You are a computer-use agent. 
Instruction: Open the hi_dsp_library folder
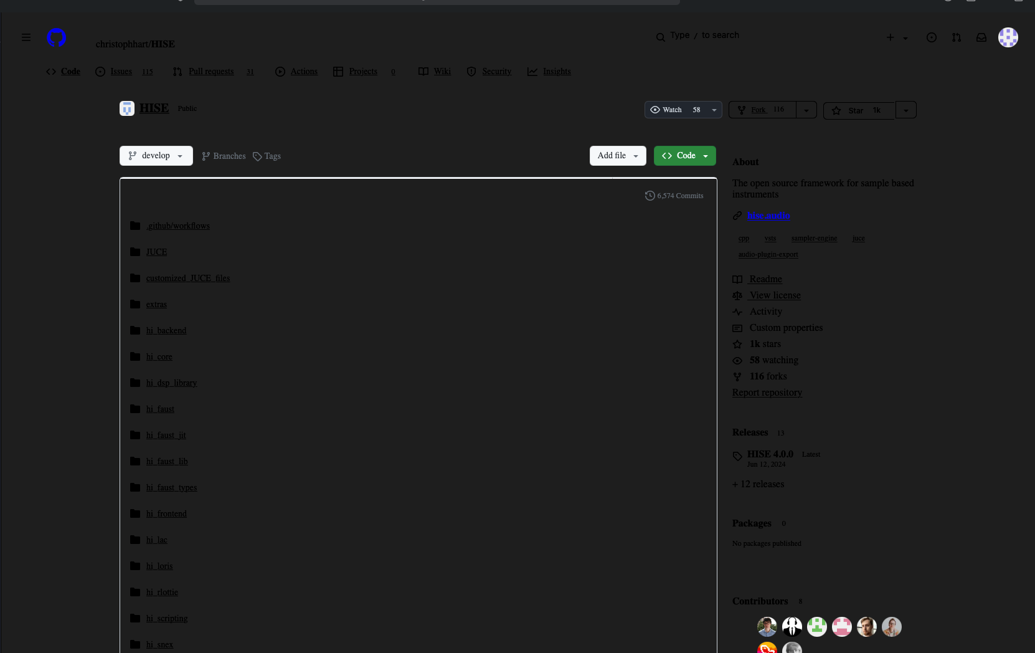pyautogui.click(x=172, y=383)
